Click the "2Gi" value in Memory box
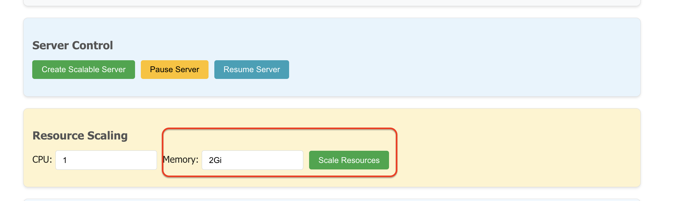Image resolution: width=682 pixels, height=201 pixels. tap(215, 160)
